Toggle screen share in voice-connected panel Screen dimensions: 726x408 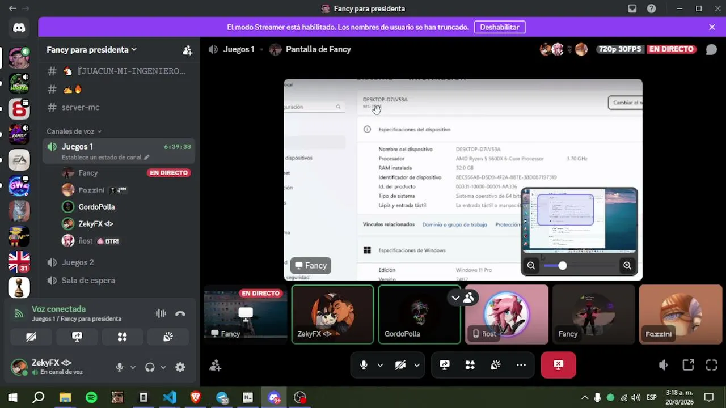77,337
